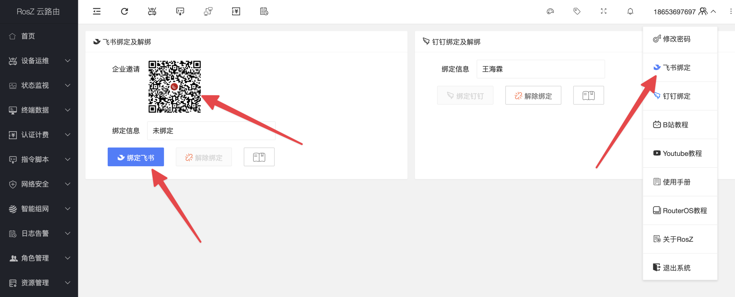This screenshot has width=735, height=297.
Task: Select 修改密码 from the user menu
Action: coord(680,39)
